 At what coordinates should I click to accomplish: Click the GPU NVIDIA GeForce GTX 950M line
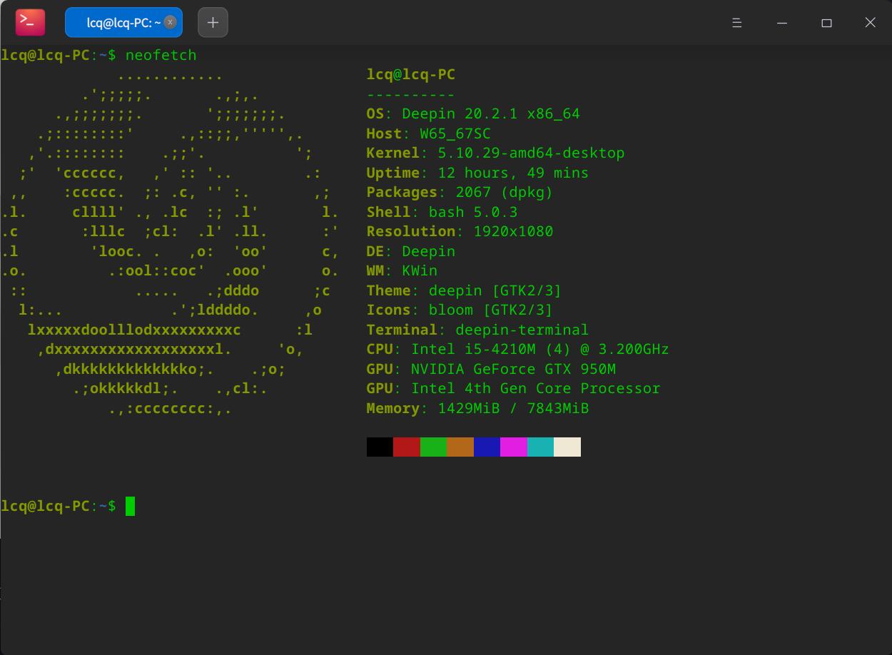click(x=492, y=369)
